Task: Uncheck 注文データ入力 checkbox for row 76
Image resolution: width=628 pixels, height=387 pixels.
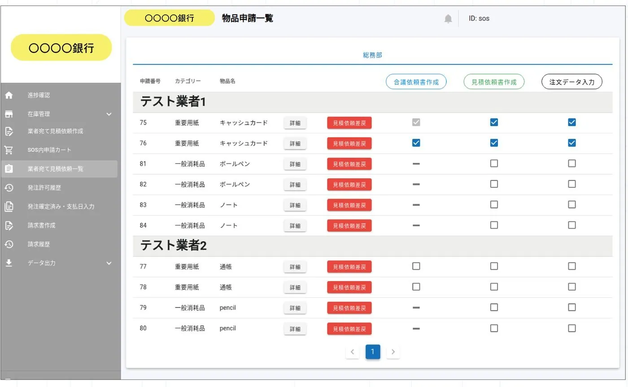Action: click(572, 143)
